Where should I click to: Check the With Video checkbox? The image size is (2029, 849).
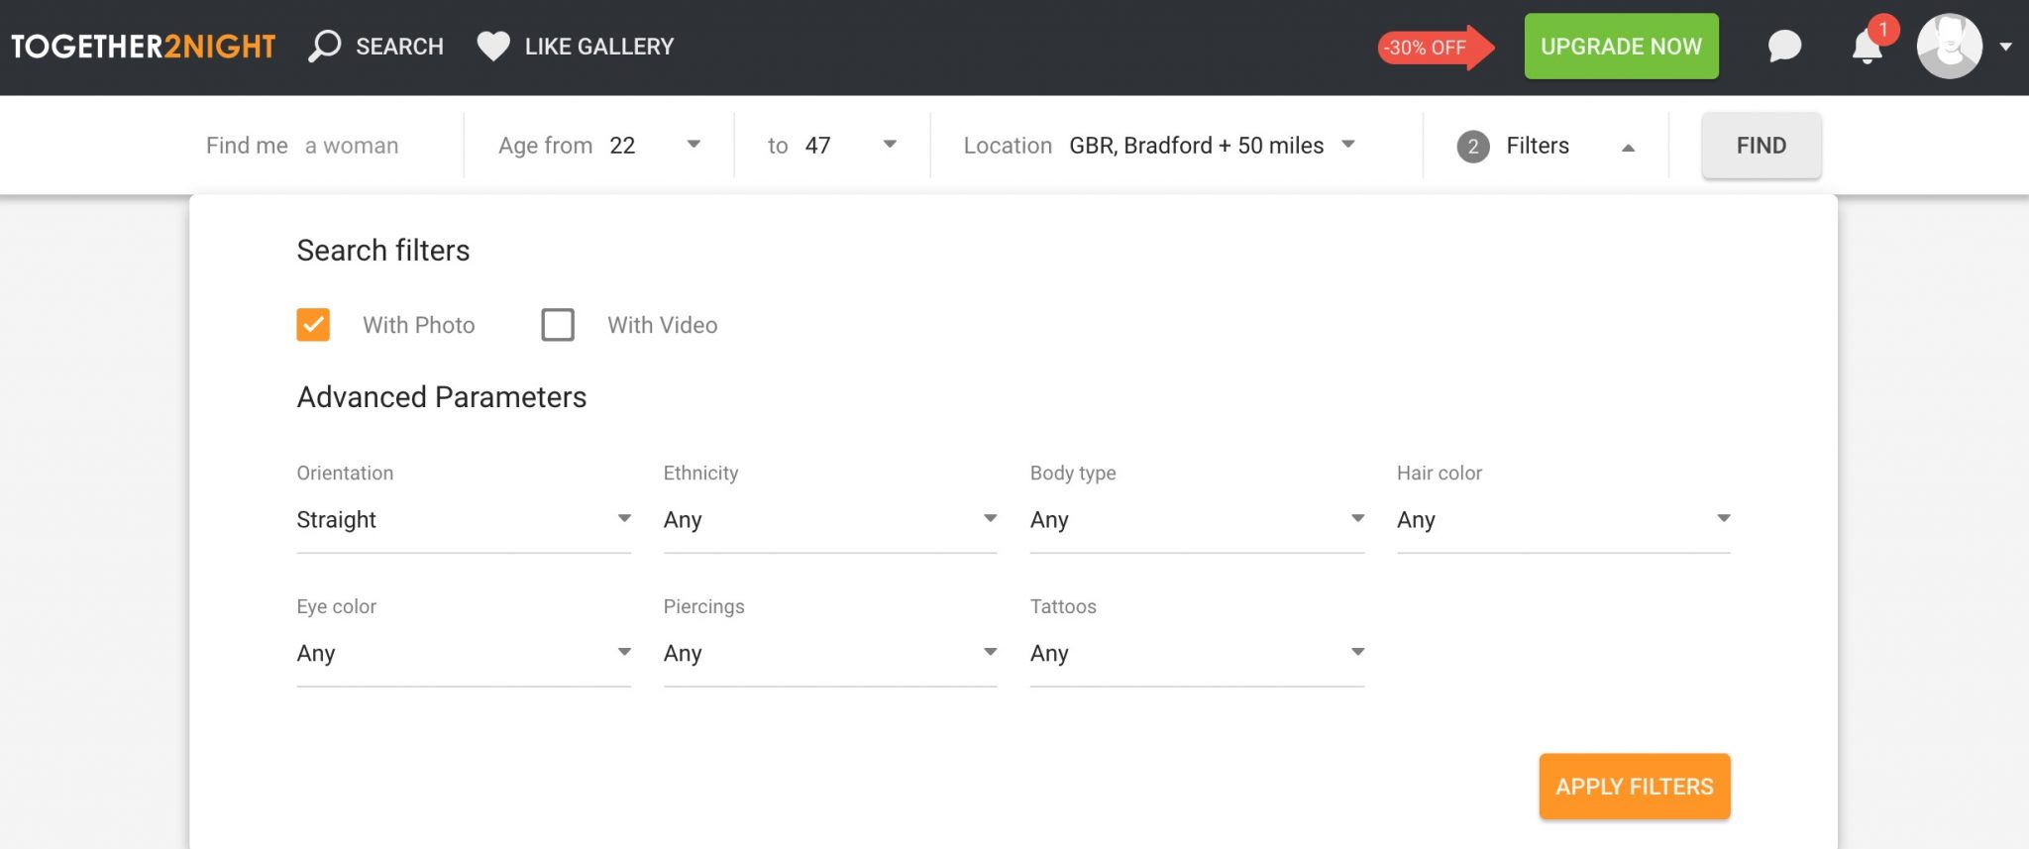pyautogui.click(x=558, y=325)
